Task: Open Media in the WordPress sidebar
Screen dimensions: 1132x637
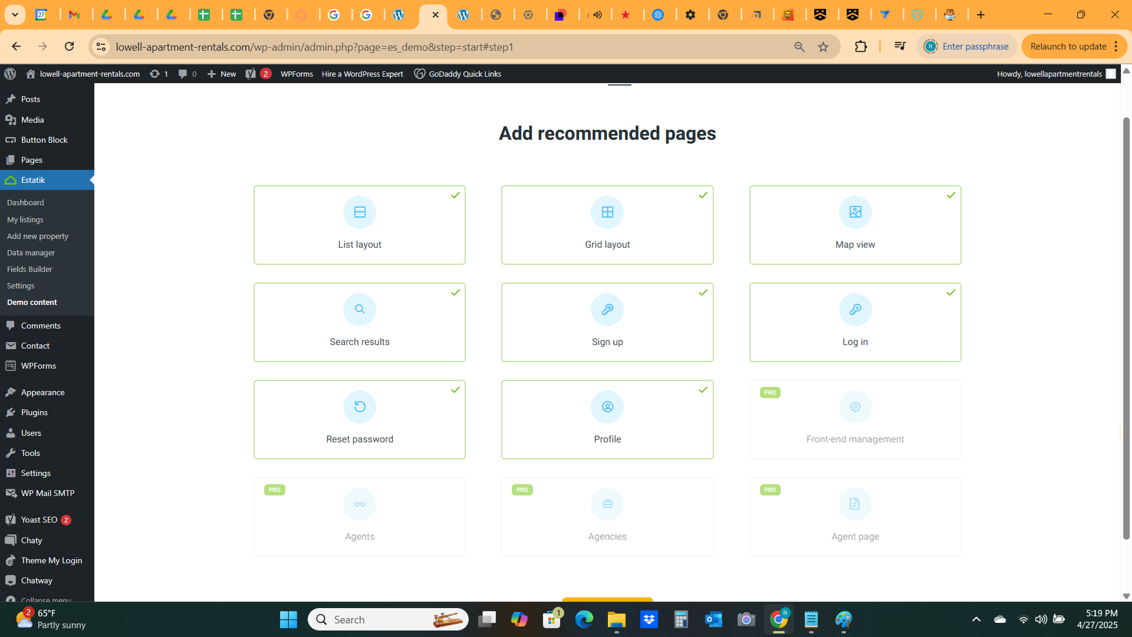Action: tap(47, 120)
